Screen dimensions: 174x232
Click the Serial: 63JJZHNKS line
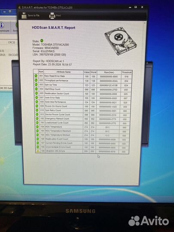[x=43, y=51]
